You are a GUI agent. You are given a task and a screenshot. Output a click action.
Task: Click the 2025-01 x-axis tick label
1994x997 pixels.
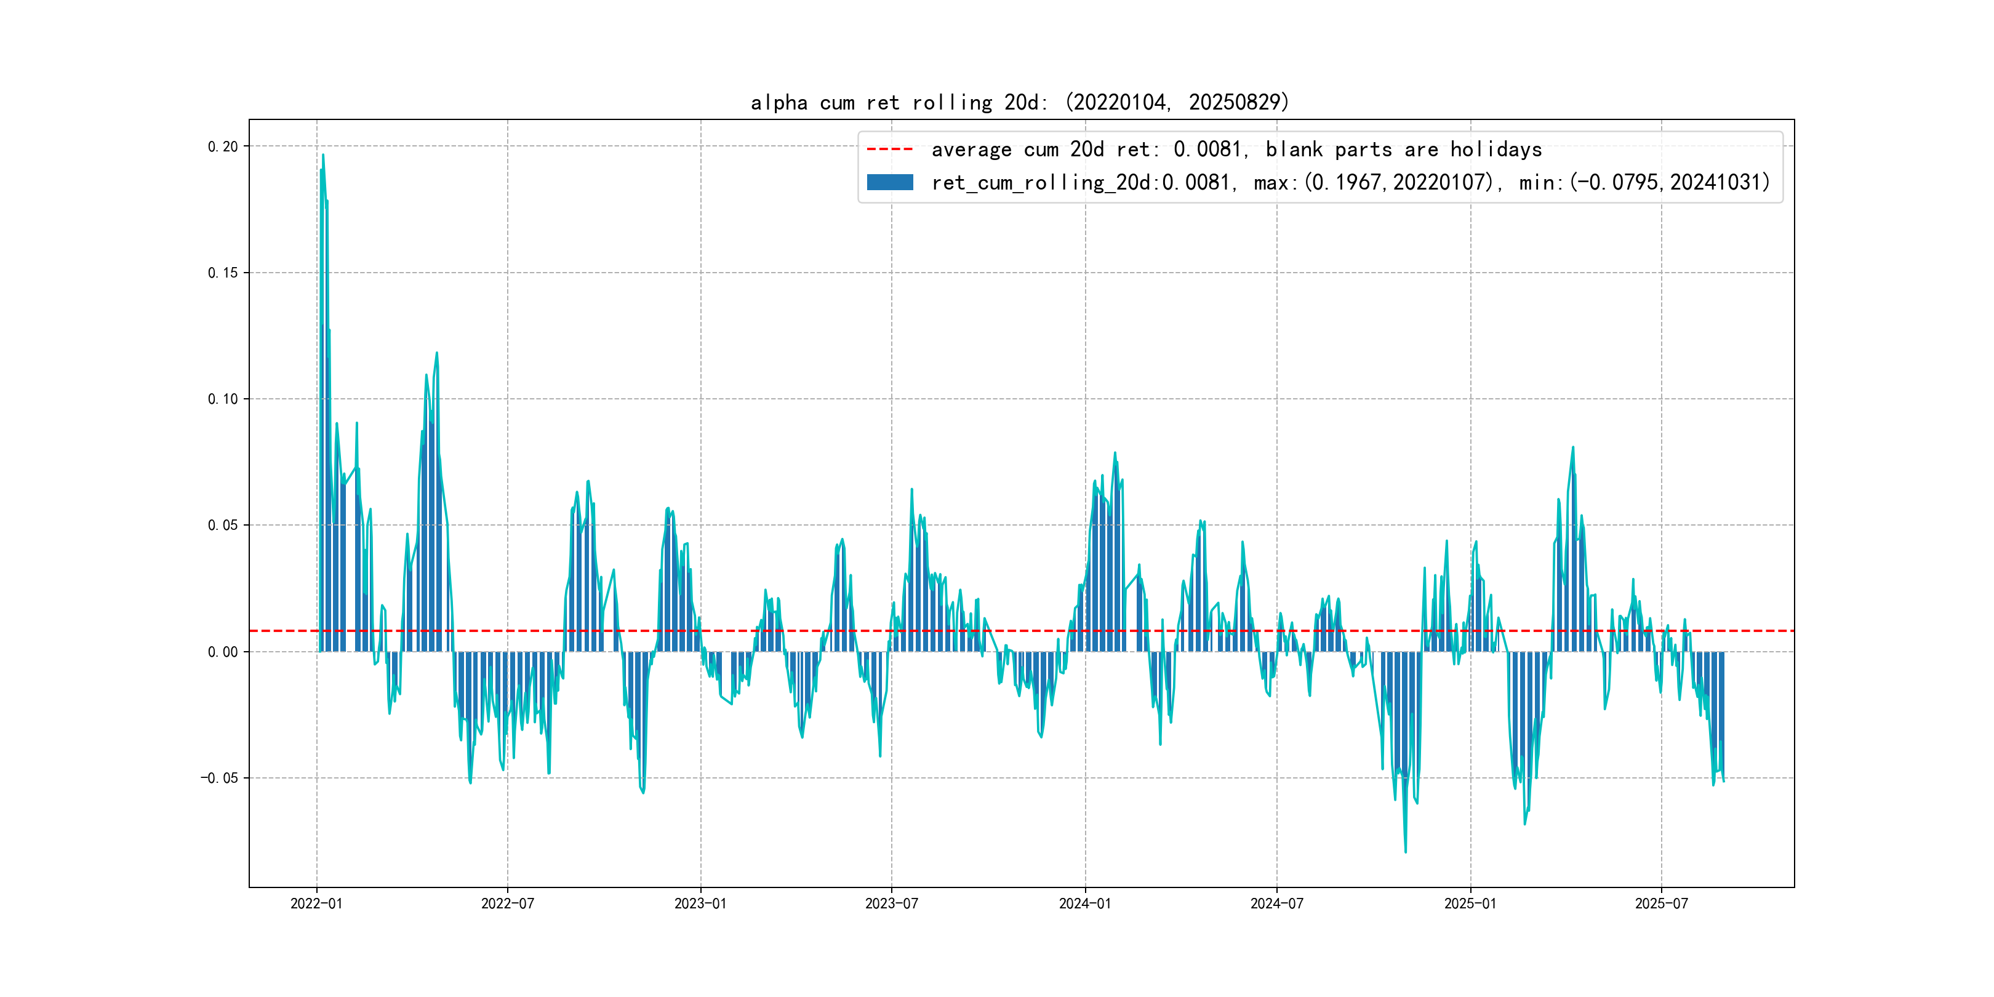pyautogui.click(x=1470, y=903)
